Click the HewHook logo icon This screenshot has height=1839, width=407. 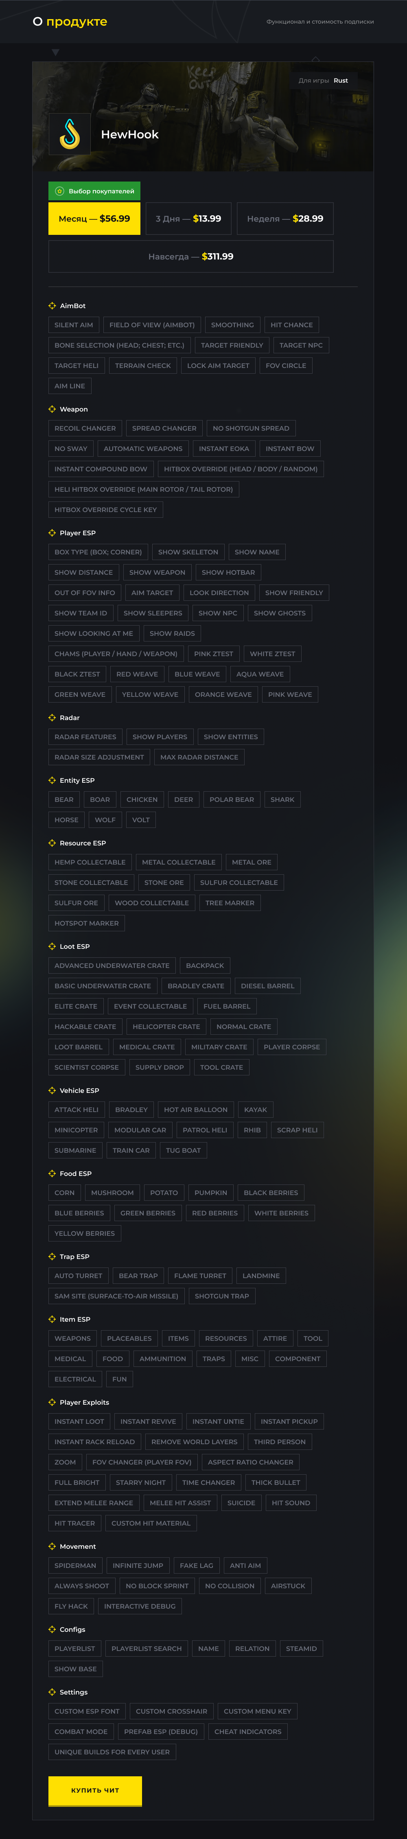coord(69,134)
